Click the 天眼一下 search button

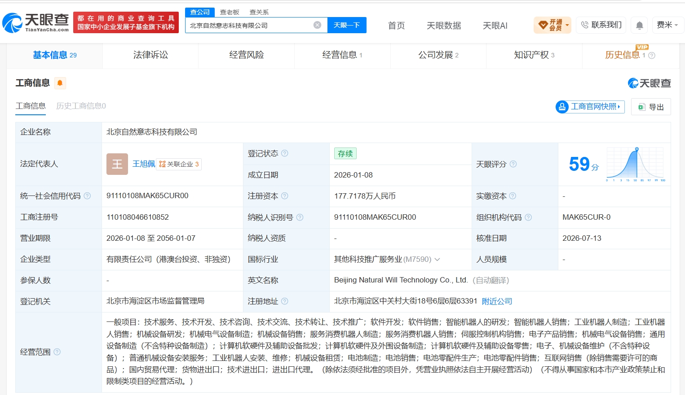click(x=347, y=25)
